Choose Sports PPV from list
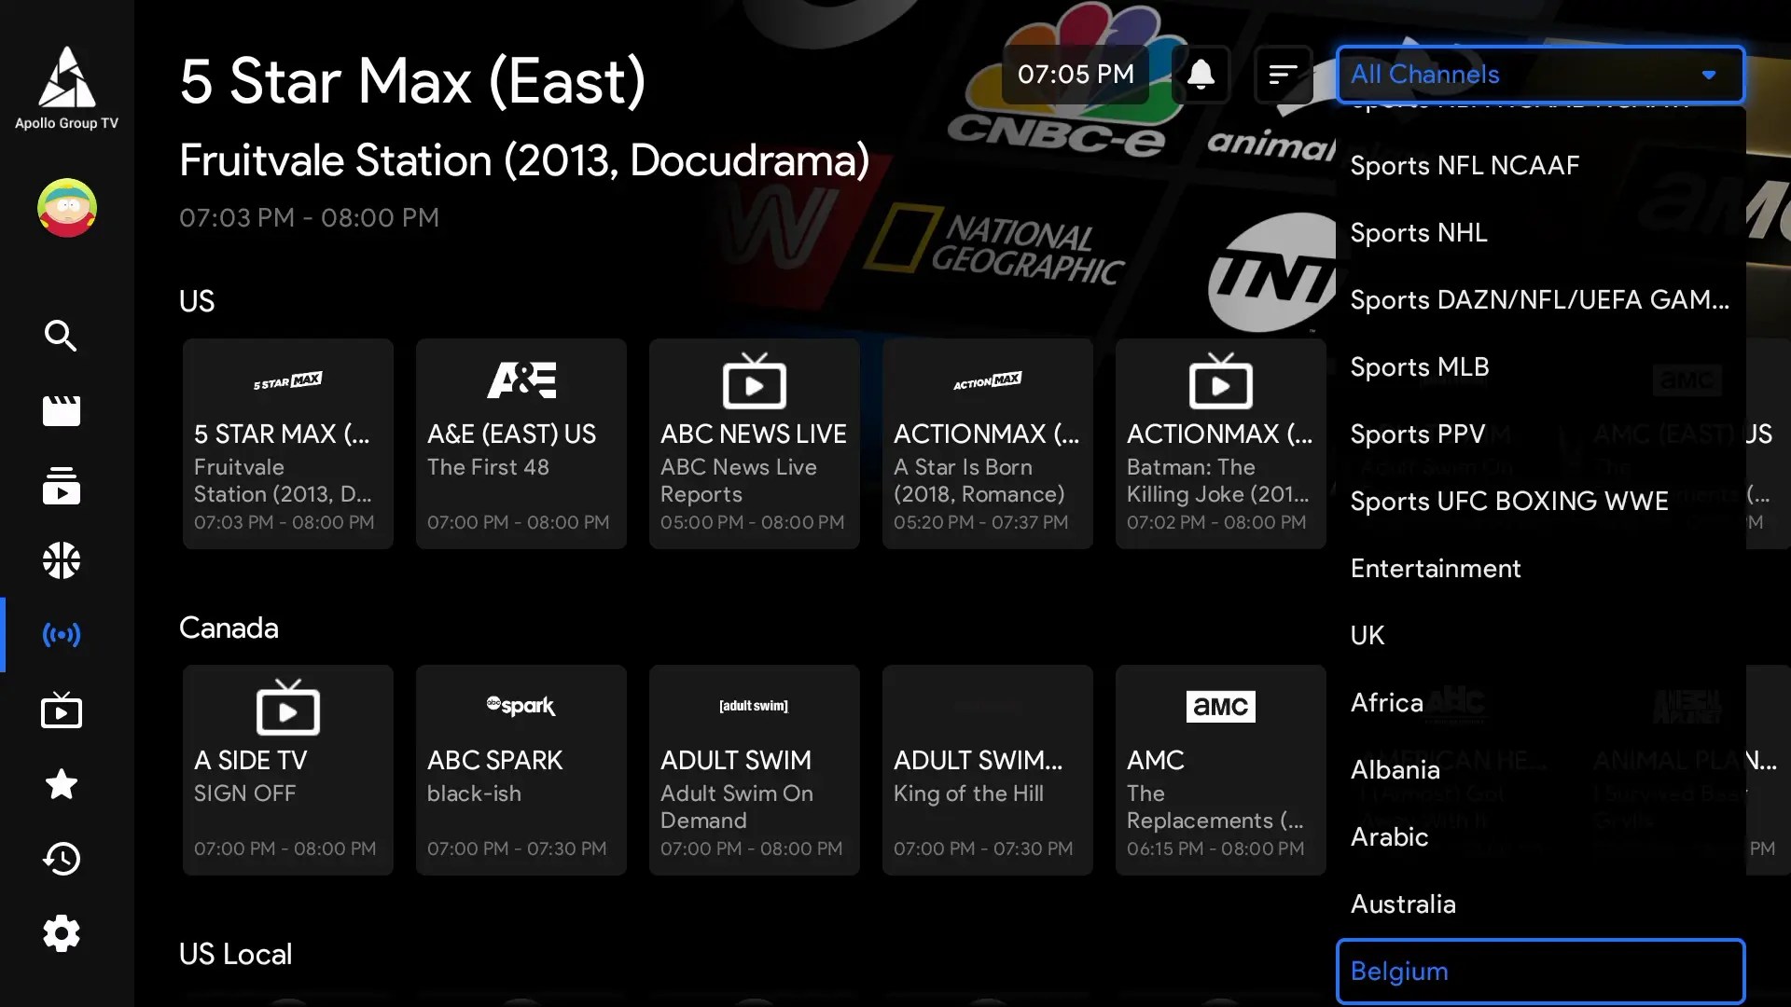This screenshot has height=1007, width=1791. tap(1540, 434)
